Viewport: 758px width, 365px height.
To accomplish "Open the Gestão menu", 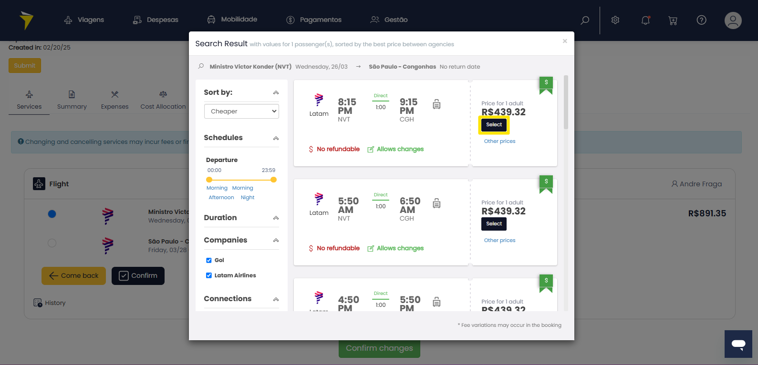I will point(389,20).
